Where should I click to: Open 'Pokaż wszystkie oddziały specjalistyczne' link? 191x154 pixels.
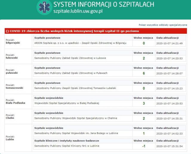click(163, 25)
